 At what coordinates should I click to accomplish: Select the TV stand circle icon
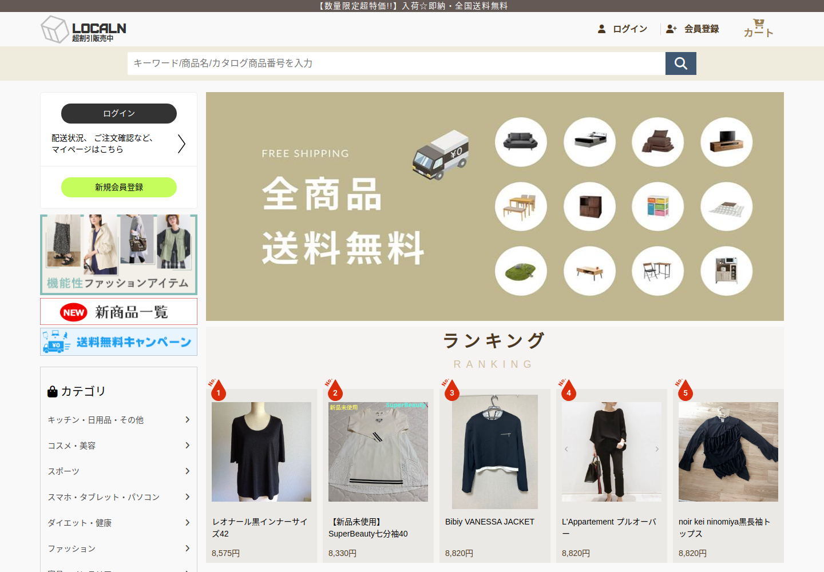[x=726, y=142]
